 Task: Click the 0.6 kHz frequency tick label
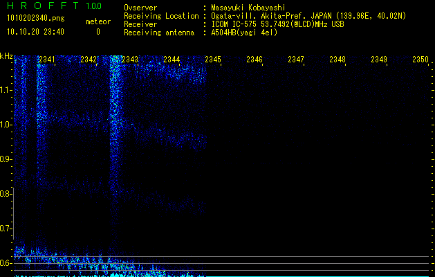[x=6, y=263]
